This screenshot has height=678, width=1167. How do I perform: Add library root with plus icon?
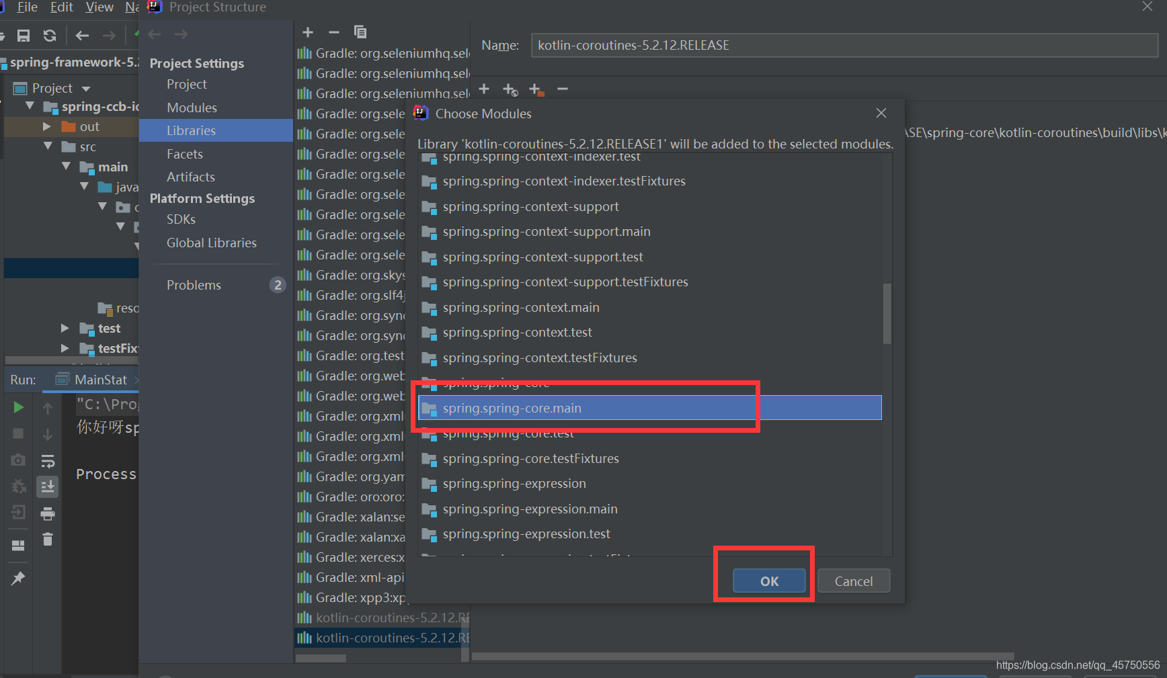click(484, 89)
